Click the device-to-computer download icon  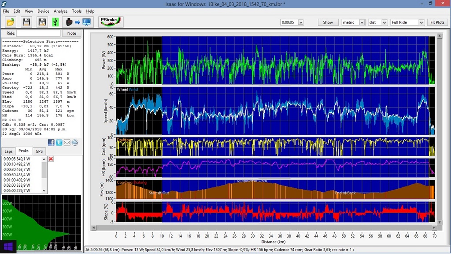pos(78,22)
